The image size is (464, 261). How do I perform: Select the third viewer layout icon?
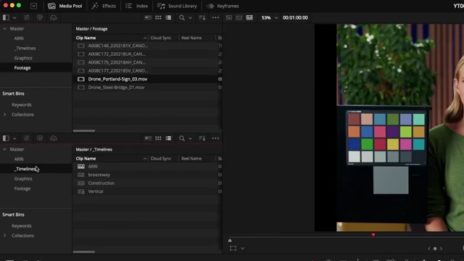point(249,17)
